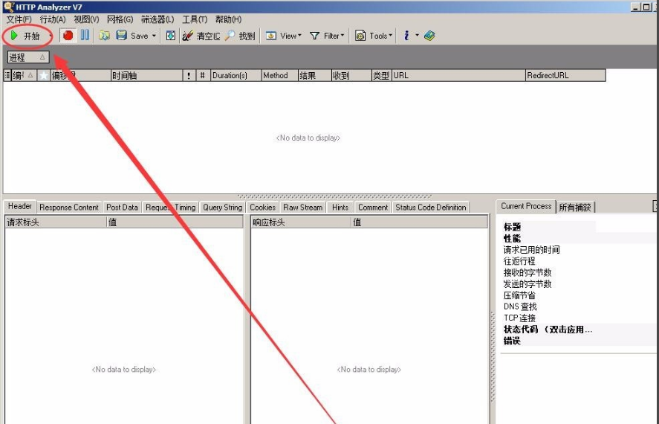Click the '!' column header
Image resolution: width=659 pixels, height=424 pixels.
coord(189,75)
